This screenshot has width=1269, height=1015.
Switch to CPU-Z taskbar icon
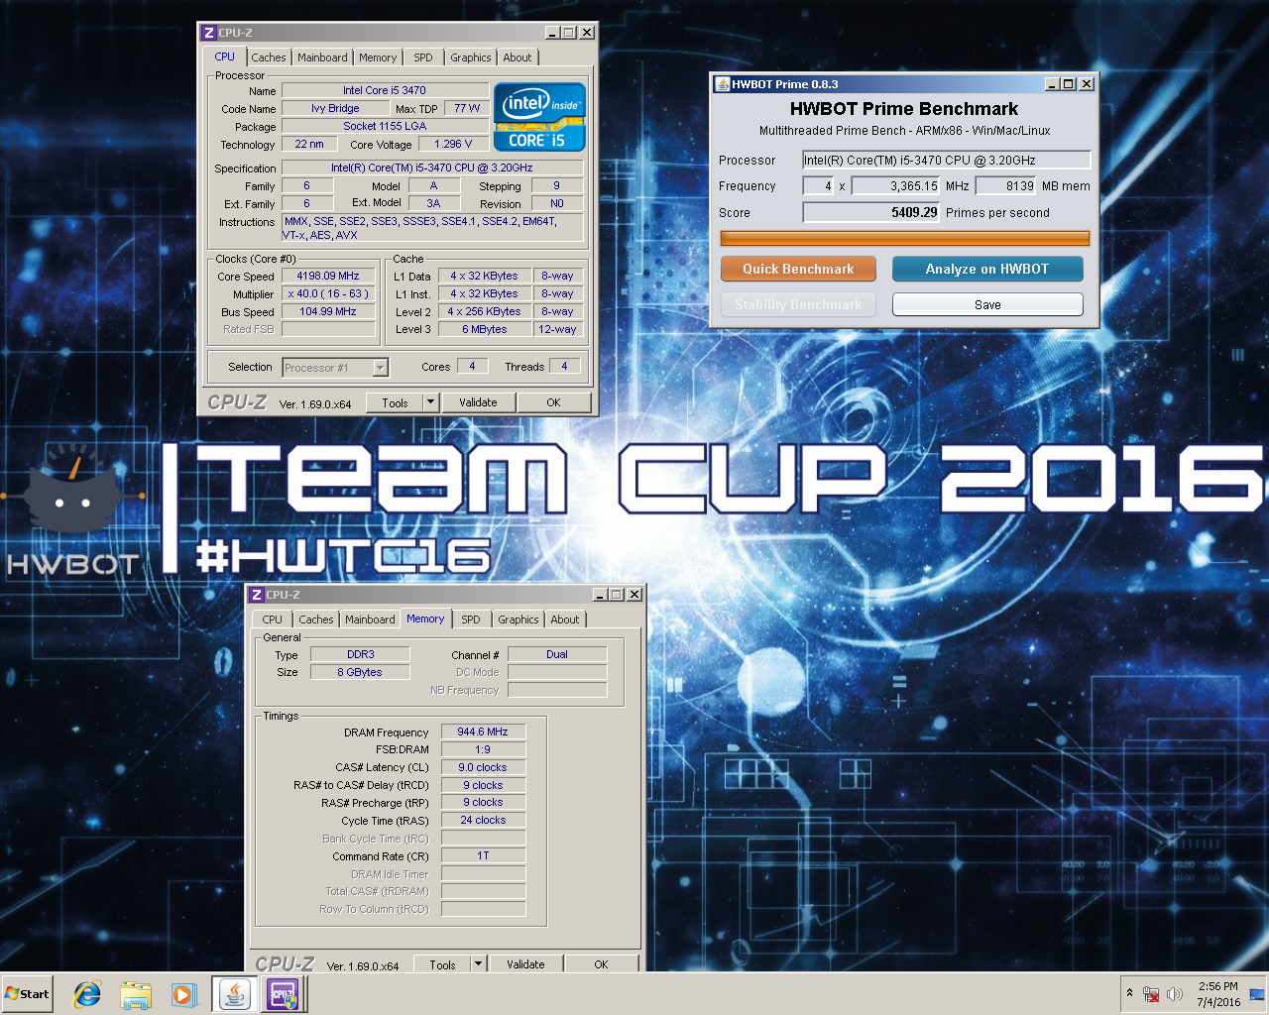(x=283, y=994)
